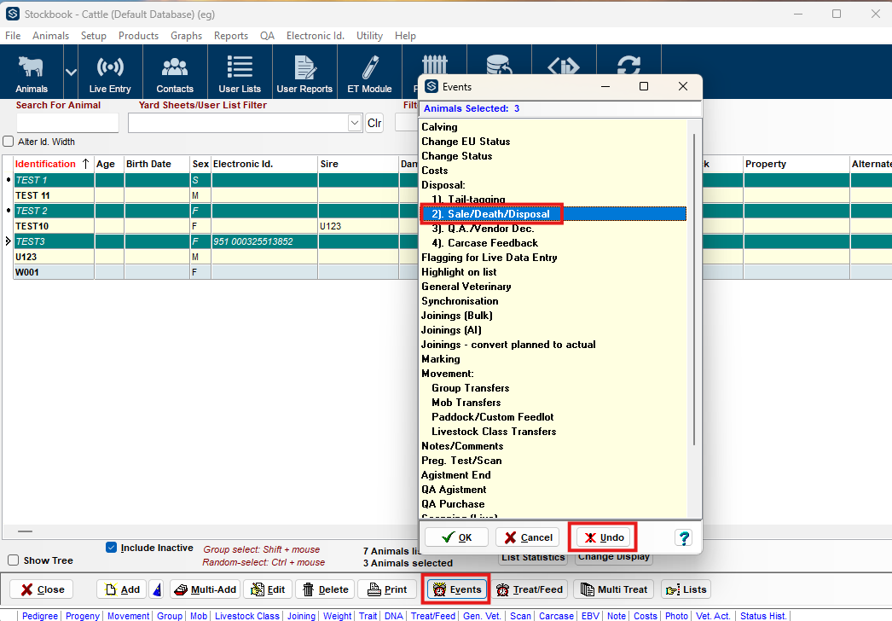Click the help question mark icon in Events dialog

(683, 537)
